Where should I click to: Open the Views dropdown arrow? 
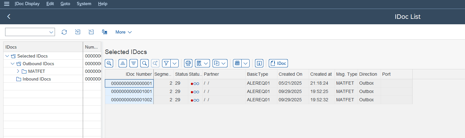206,63
